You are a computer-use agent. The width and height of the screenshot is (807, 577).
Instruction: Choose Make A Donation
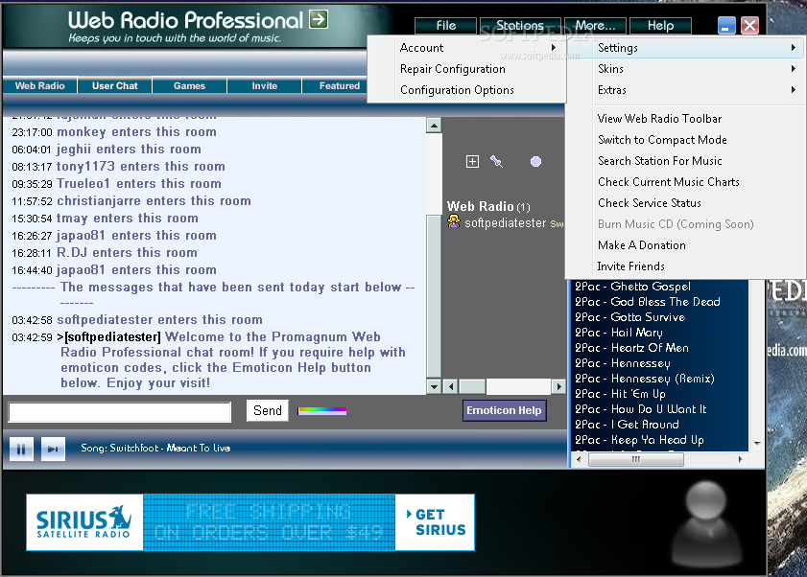686,245
